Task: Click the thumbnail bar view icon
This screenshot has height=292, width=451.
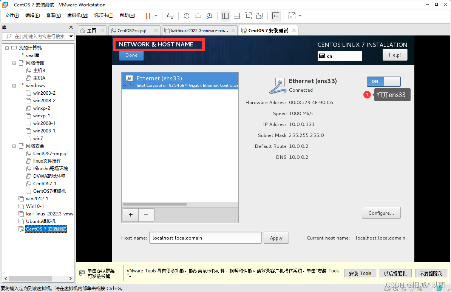Action: tap(237, 16)
